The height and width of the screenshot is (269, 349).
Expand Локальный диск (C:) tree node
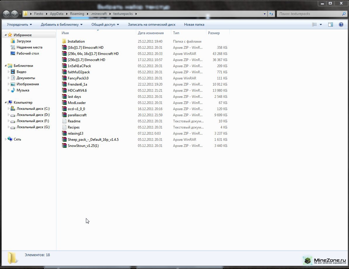(8, 109)
